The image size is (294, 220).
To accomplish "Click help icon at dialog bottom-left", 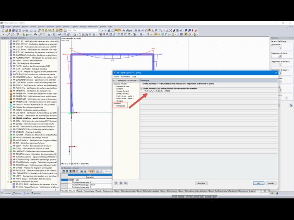I will (x=116, y=183).
